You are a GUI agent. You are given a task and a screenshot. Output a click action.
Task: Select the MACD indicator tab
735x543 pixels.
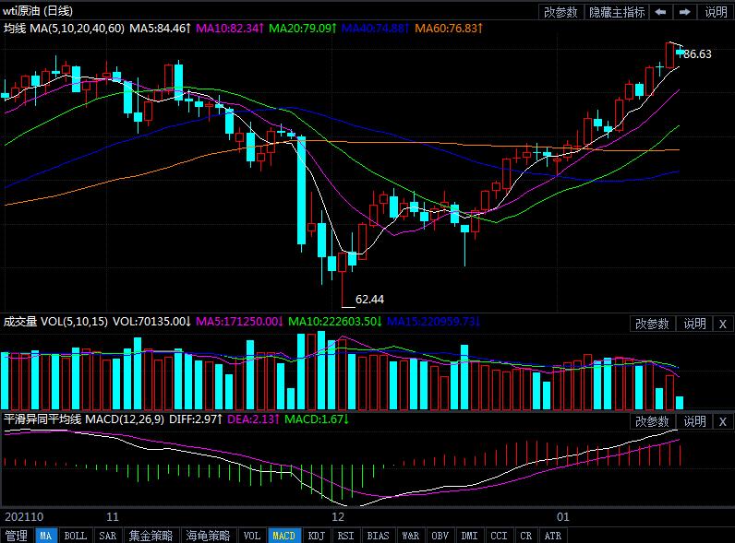(x=283, y=536)
